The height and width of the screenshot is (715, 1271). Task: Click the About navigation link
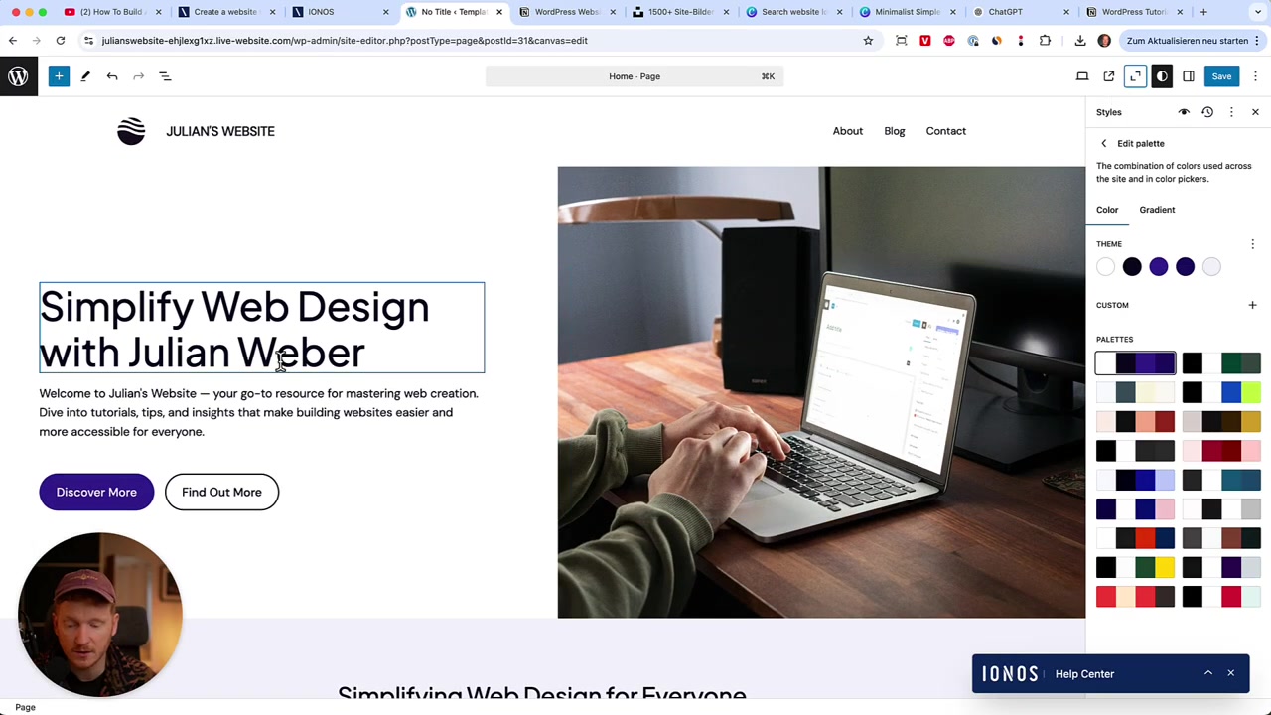[848, 131]
